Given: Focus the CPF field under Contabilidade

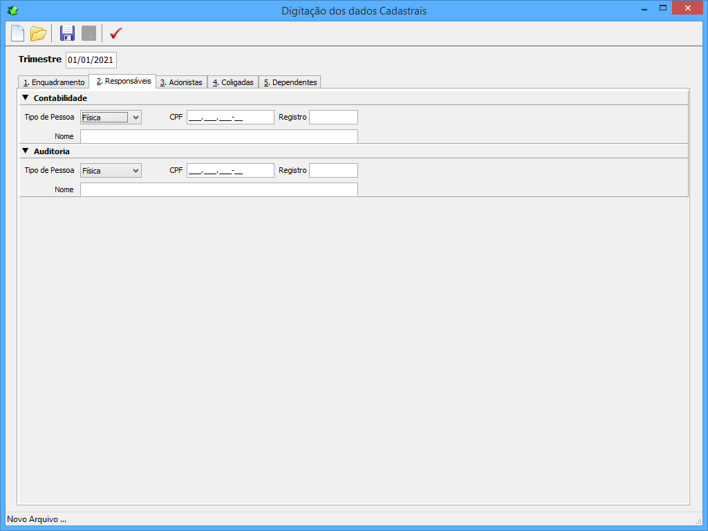Looking at the screenshot, I should click(230, 118).
